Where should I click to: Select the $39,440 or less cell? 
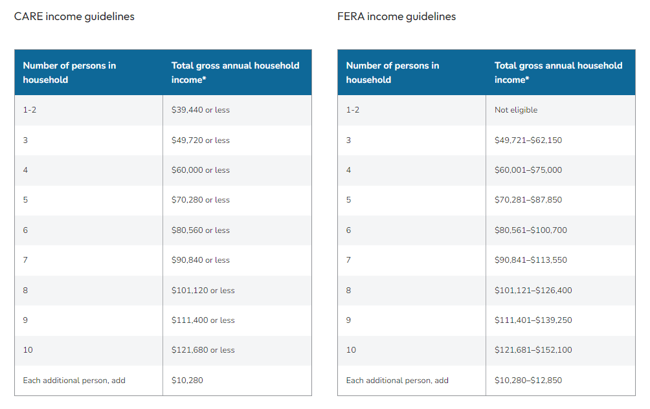pos(201,110)
